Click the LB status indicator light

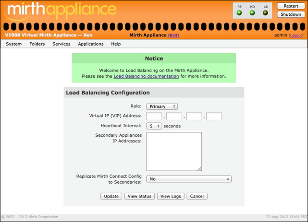(x=265, y=13)
